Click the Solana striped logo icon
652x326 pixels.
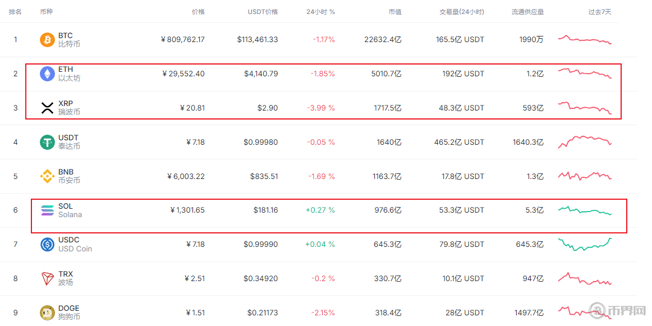pos(47,210)
